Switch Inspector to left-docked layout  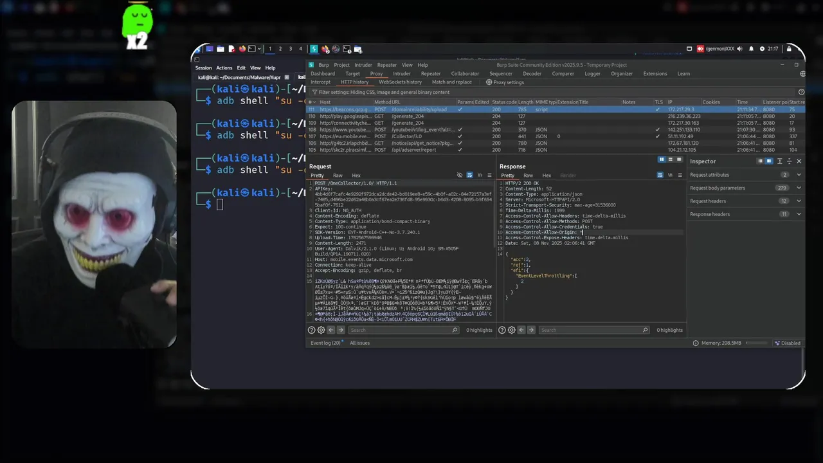(760, 161)
